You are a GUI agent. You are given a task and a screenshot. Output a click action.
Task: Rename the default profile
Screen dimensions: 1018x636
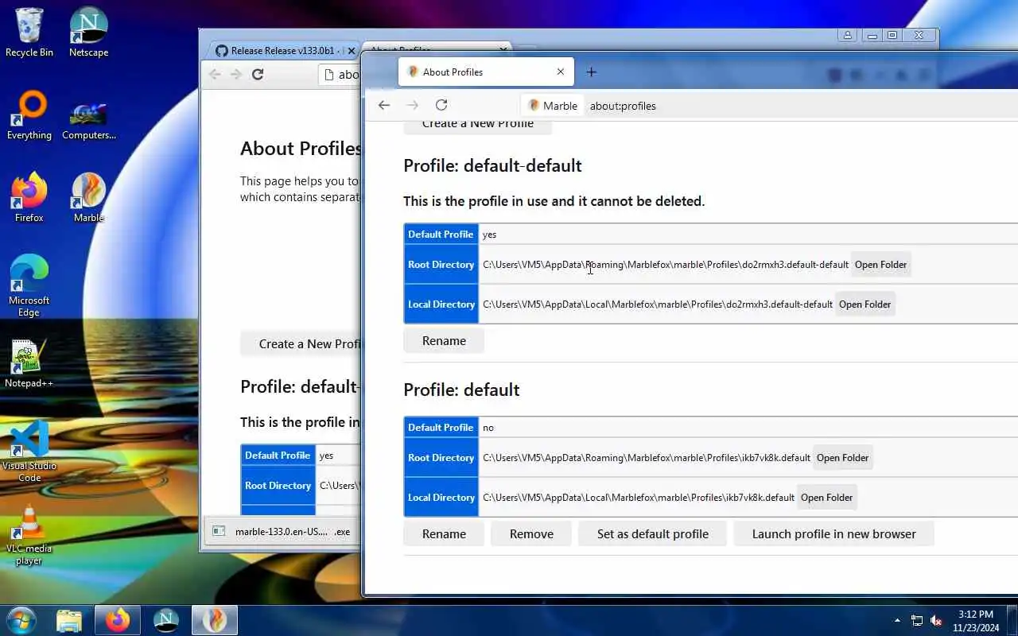point(444,534)
